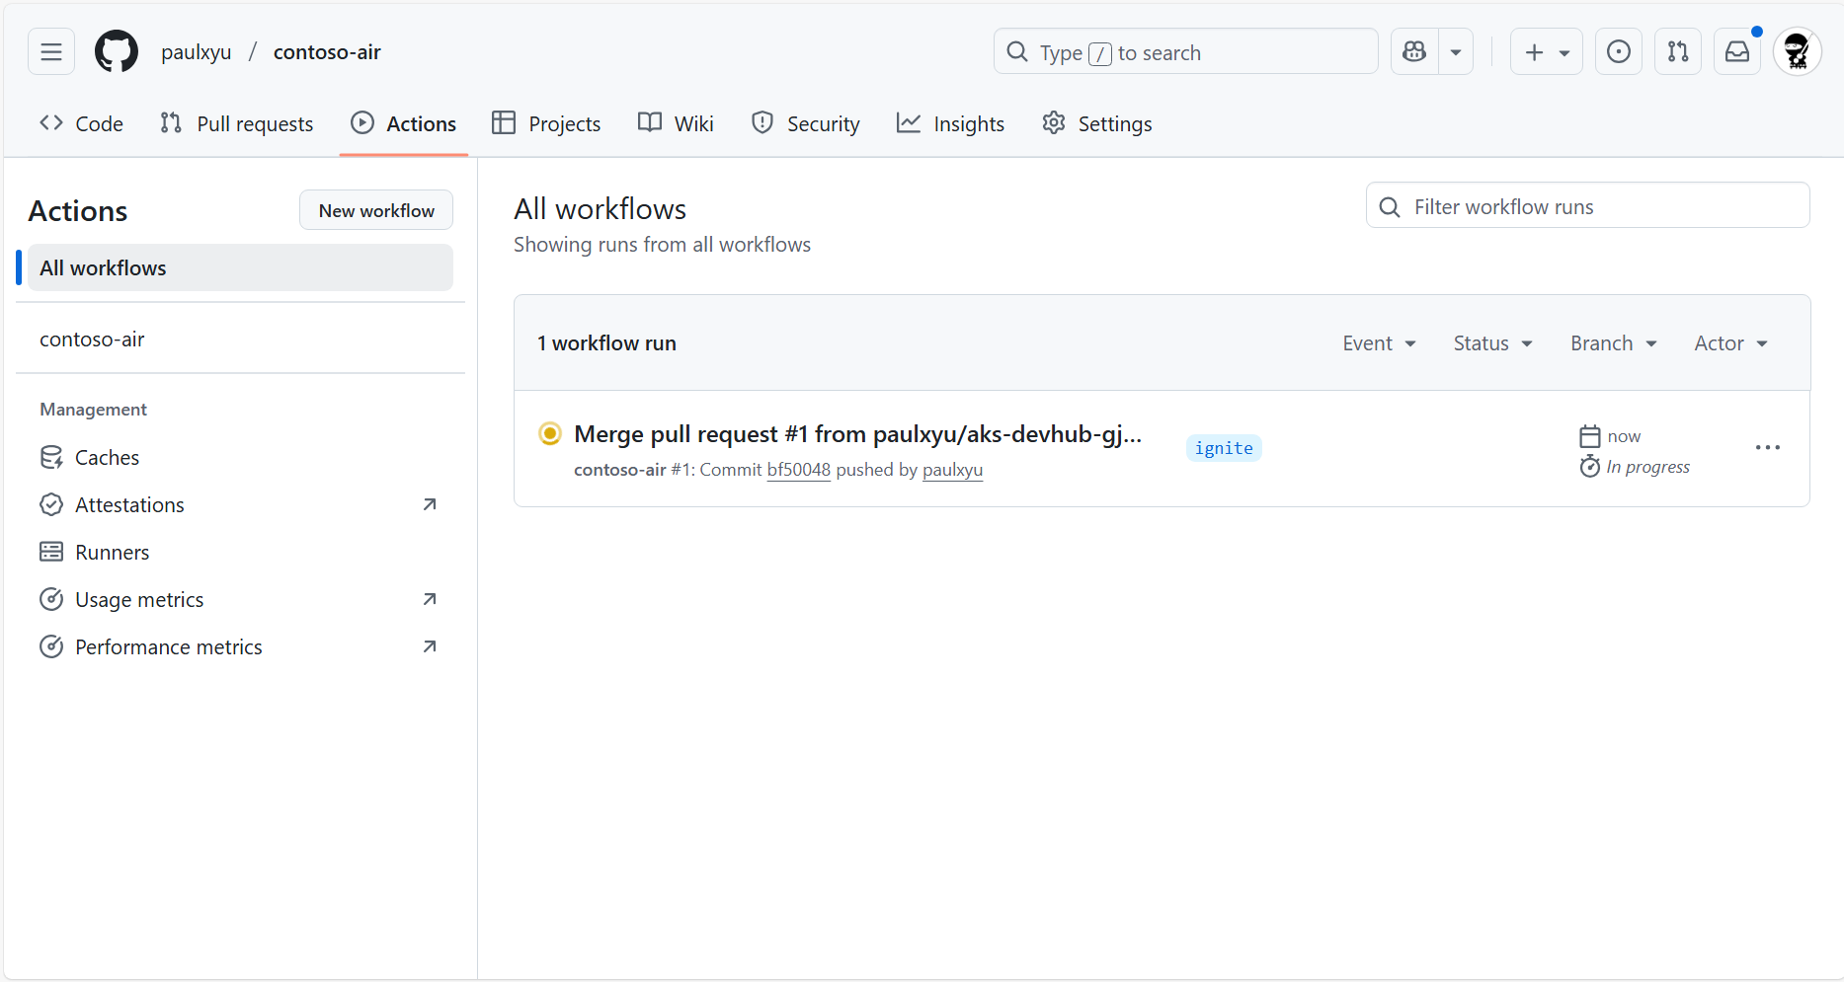Switch to the Insights tab
Image resolution: width=1844 pixels, height=982 pixels.
click(x=949, y=123)
